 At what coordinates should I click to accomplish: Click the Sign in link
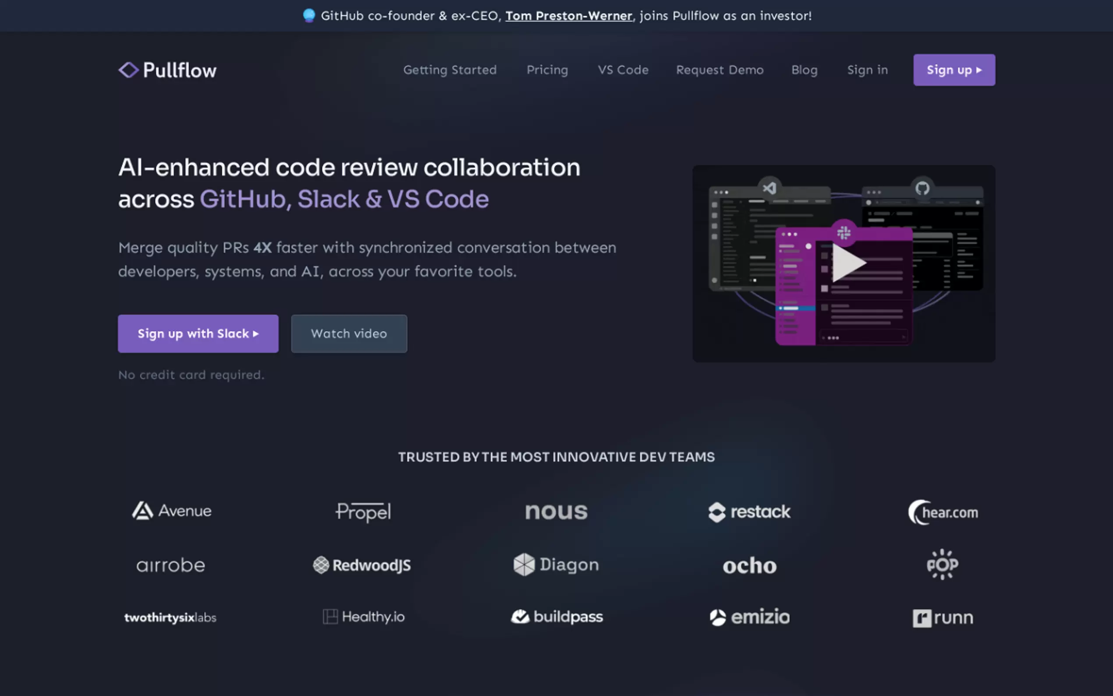pos(867,70)
